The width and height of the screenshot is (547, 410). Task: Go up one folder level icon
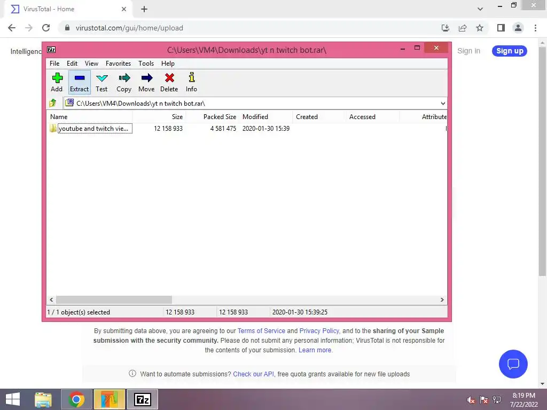(53, 103)
